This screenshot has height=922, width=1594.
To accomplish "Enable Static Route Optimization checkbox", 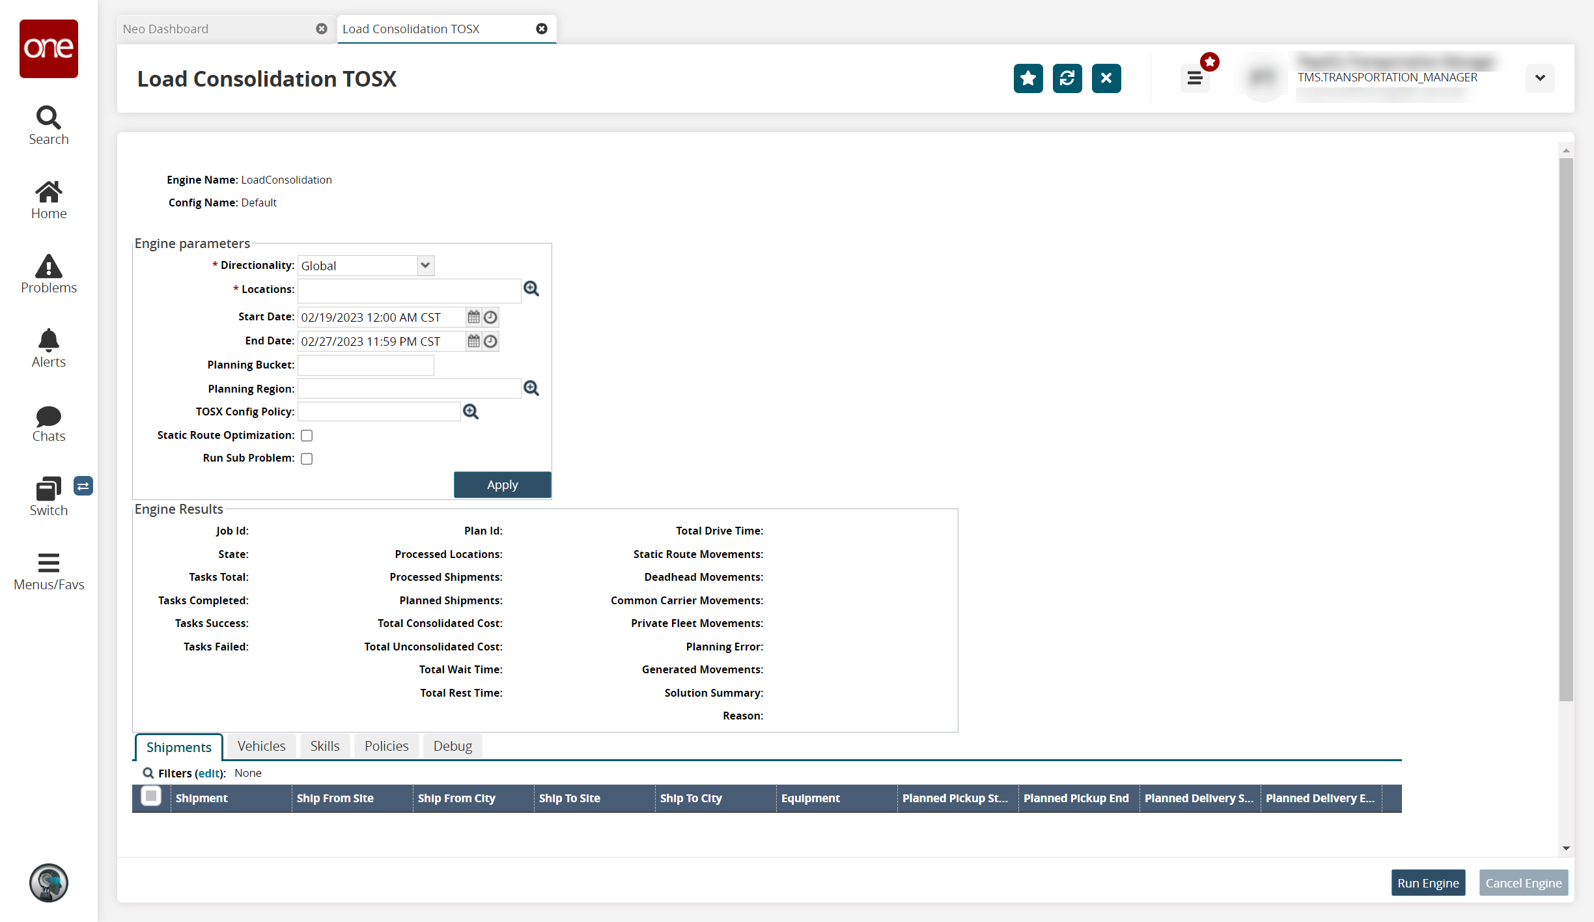I will coord(307,436).
